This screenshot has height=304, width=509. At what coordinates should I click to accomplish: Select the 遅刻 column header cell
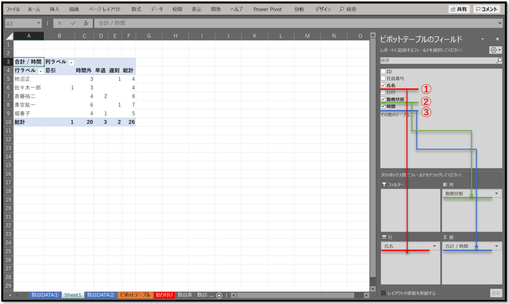(115, 70)
